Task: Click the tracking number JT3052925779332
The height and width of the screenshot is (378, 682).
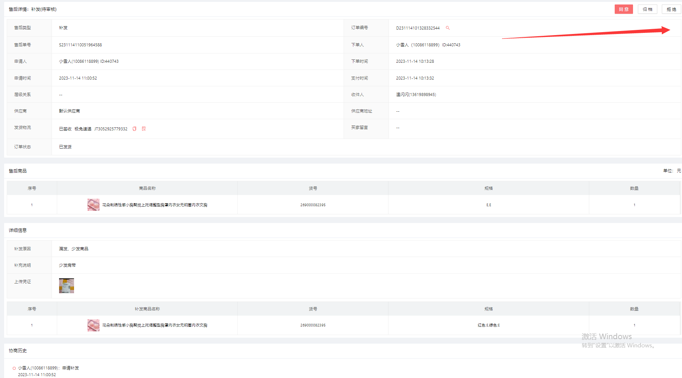Action: (x=111, y=129)
